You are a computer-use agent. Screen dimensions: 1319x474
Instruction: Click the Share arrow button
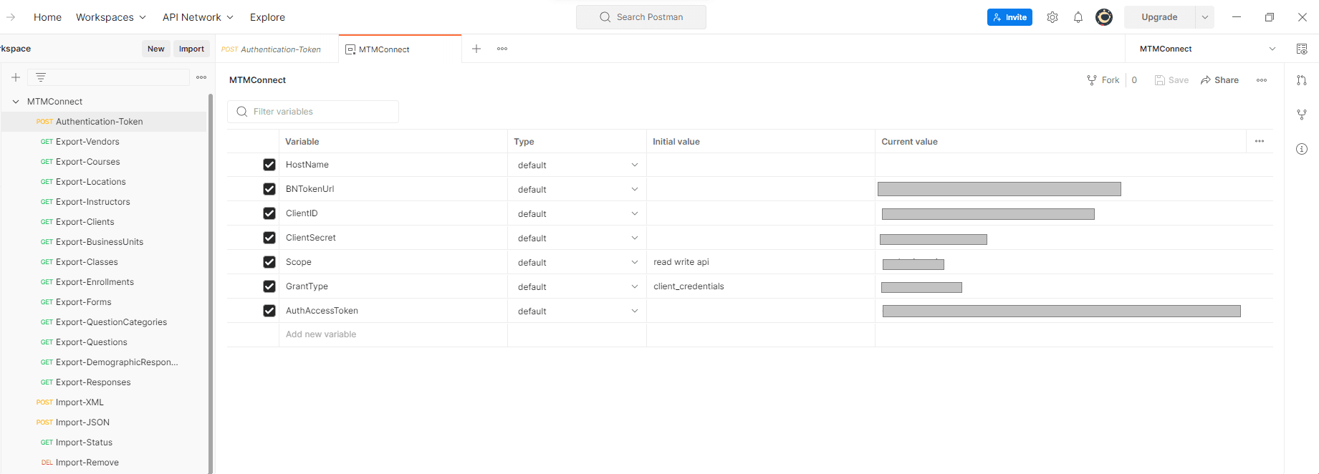point(1219,80)
